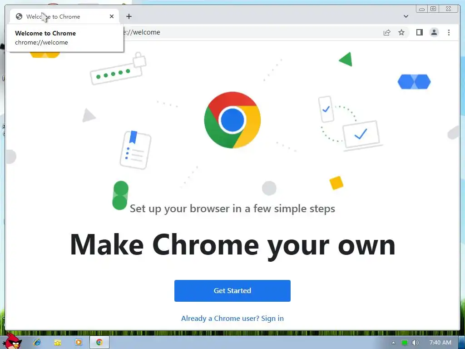
Task: Click the share this page icon
Action: [387, 32]
